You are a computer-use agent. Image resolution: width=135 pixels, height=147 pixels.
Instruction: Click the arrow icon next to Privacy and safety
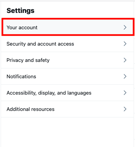(125, 60)
